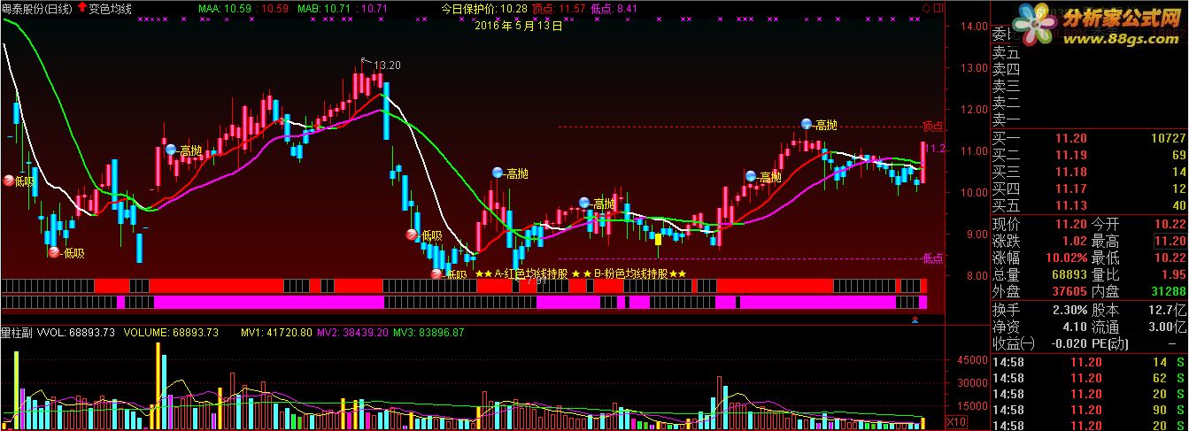
Task: Click 低点: 8.41 header value
Action: click(x=614, y=8)
